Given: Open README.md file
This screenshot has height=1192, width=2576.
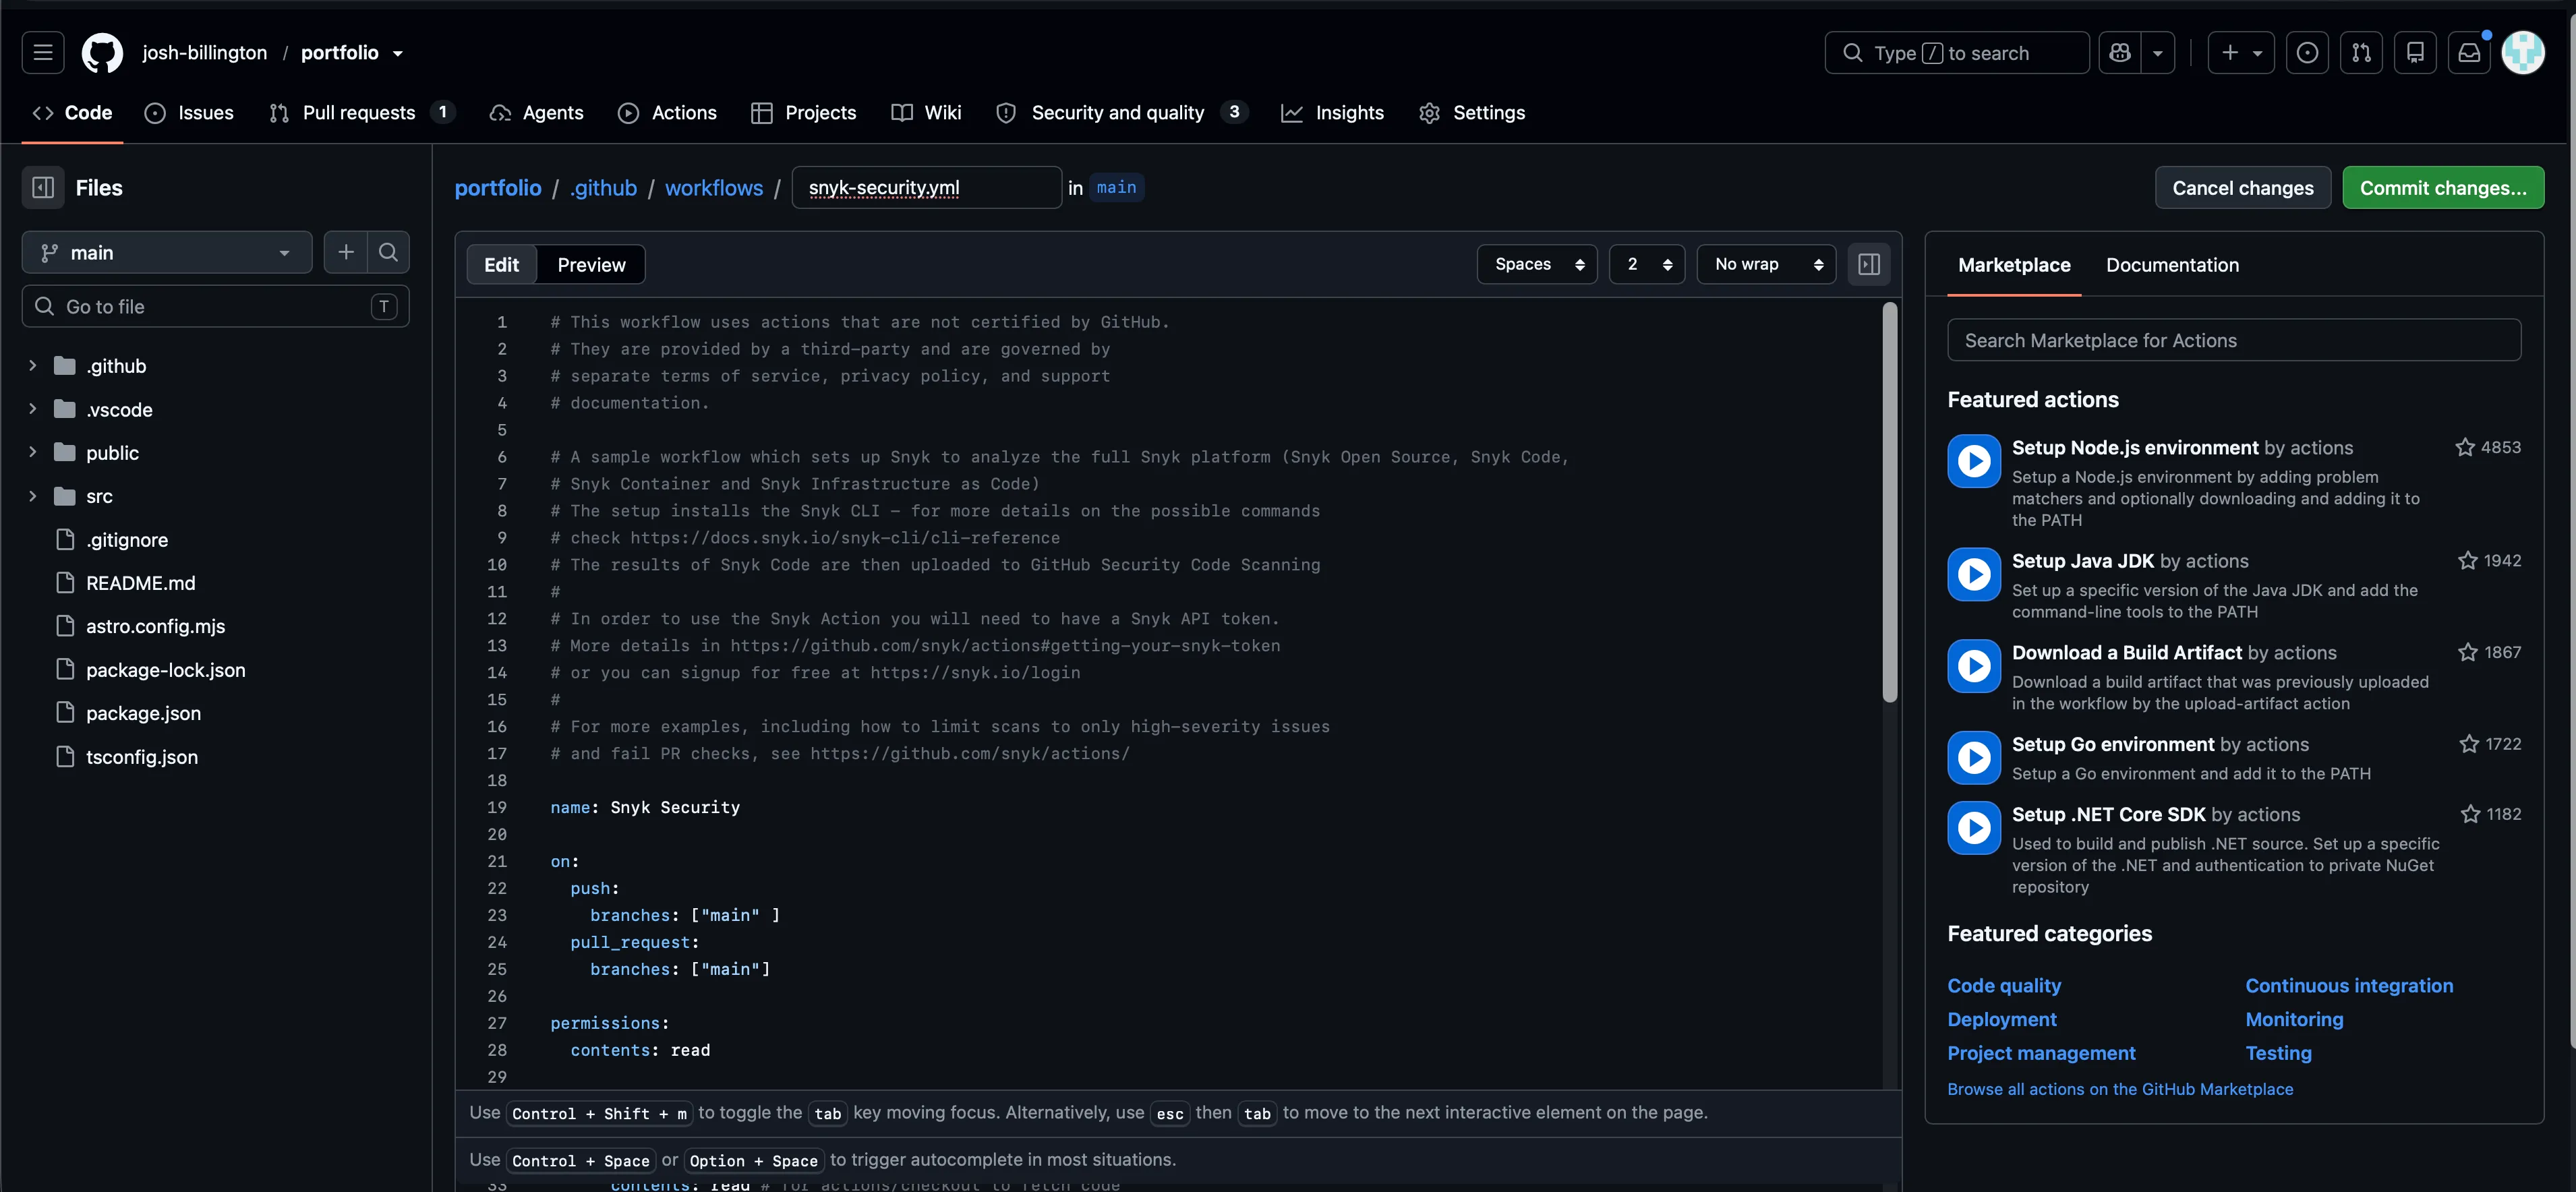Looking at the screenshot, I should [x=140, y=583].
